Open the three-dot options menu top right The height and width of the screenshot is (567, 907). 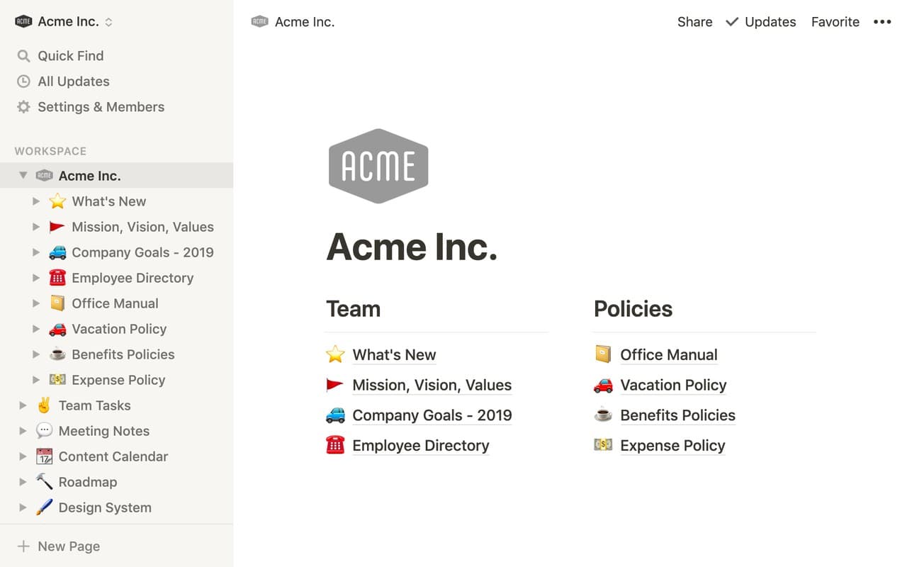point(881,21)
